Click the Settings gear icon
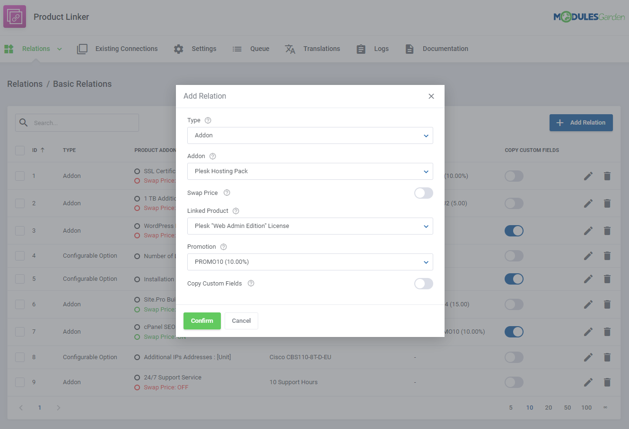Viewport: 629px width, 429px height. pos(178,49)
